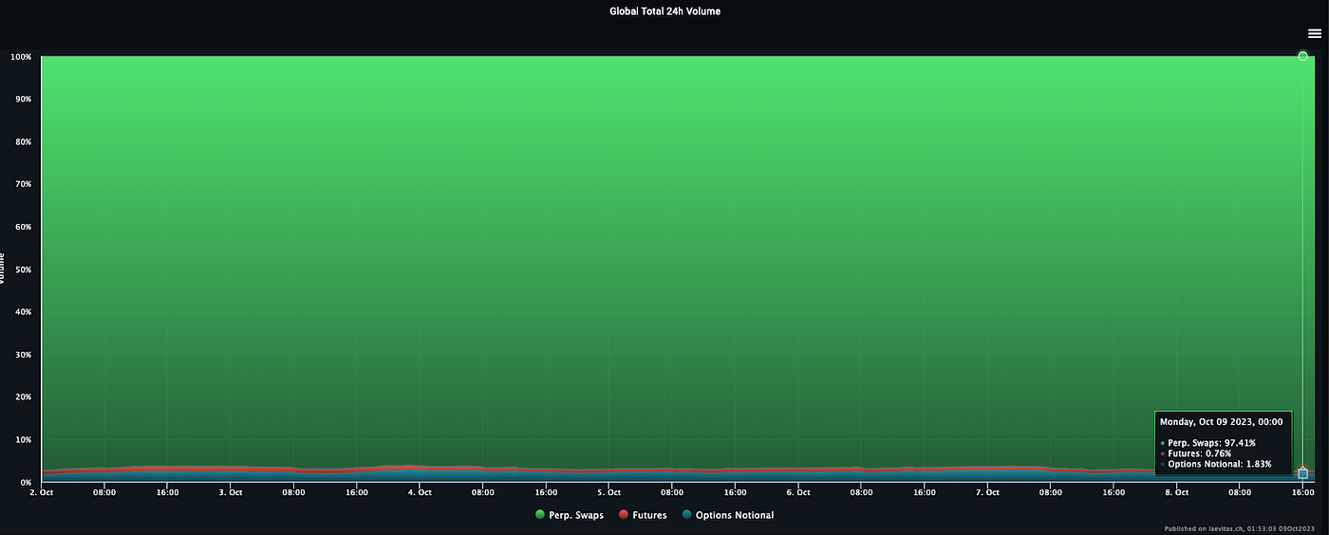Click the 2. Oct x-axis date label
Image resolution: width=1329 pixels, height=535 pixels.
click(42, 492)
